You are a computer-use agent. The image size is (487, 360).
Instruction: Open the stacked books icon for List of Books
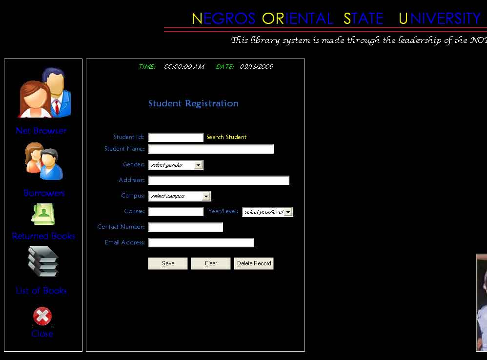click(x=43, y=261)
